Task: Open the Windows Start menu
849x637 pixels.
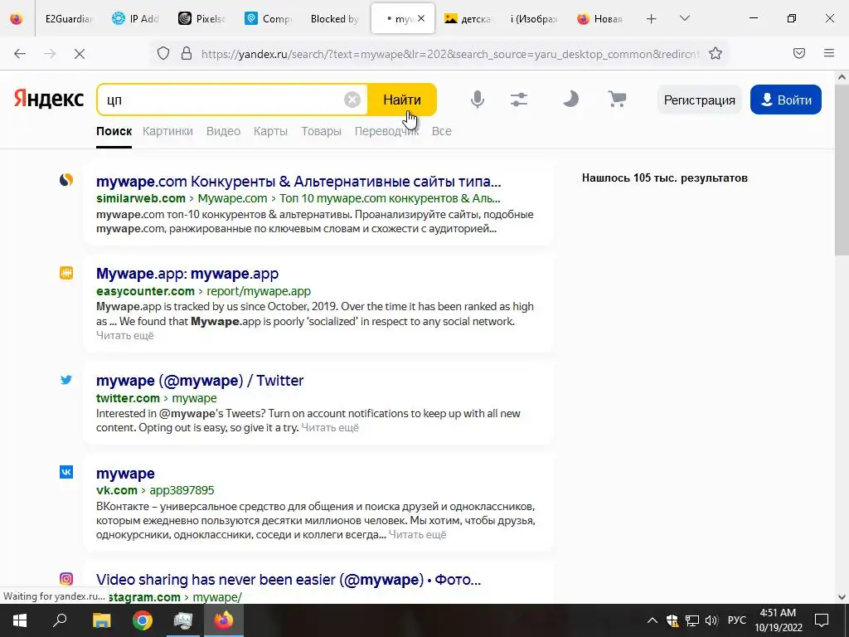Action: coord(20,620)
